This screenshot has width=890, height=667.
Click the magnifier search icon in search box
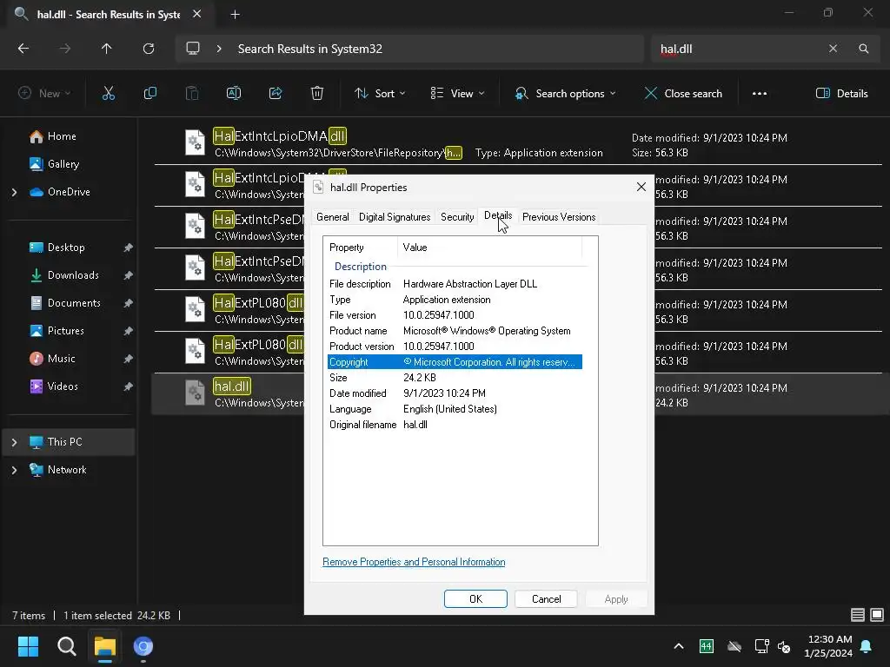[863, 49]
